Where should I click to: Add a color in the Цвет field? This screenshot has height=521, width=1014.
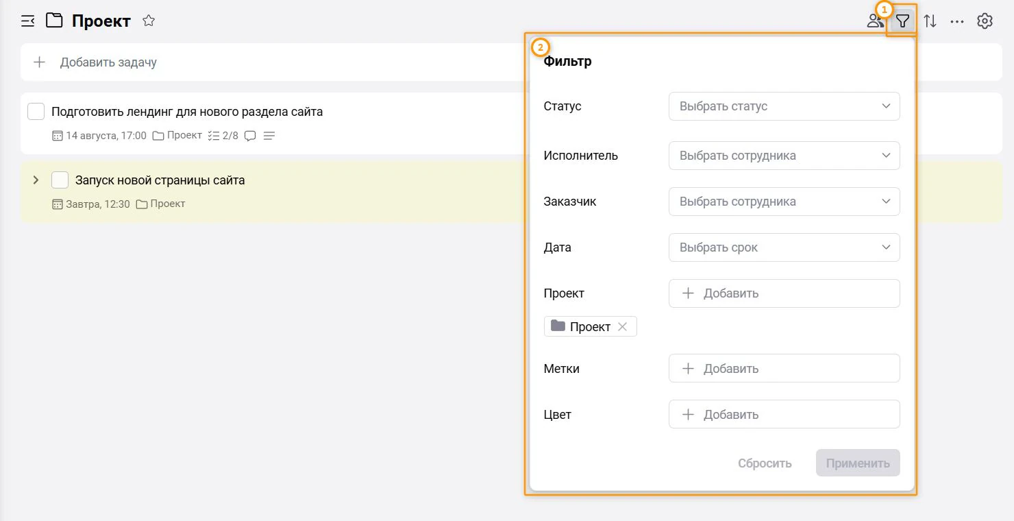[x=784, y=414]
